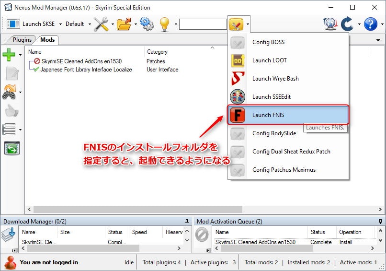Click the edit note readme icon
The image size is (386, 271).
[x=12, y=73]
